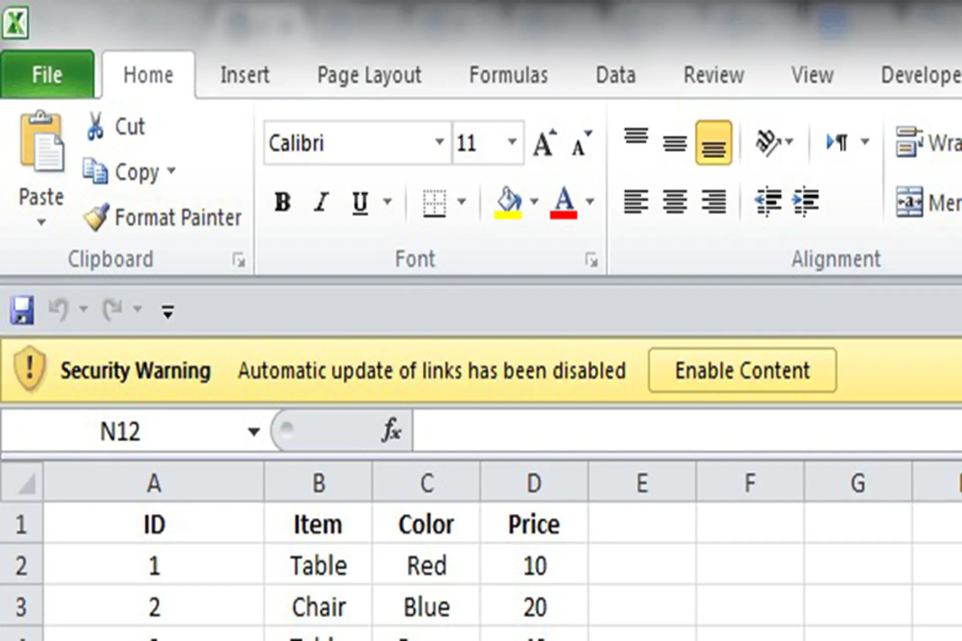Click the Increase Indent icon
The width and height of the screenshot is (962, 641).
(806, 202)
